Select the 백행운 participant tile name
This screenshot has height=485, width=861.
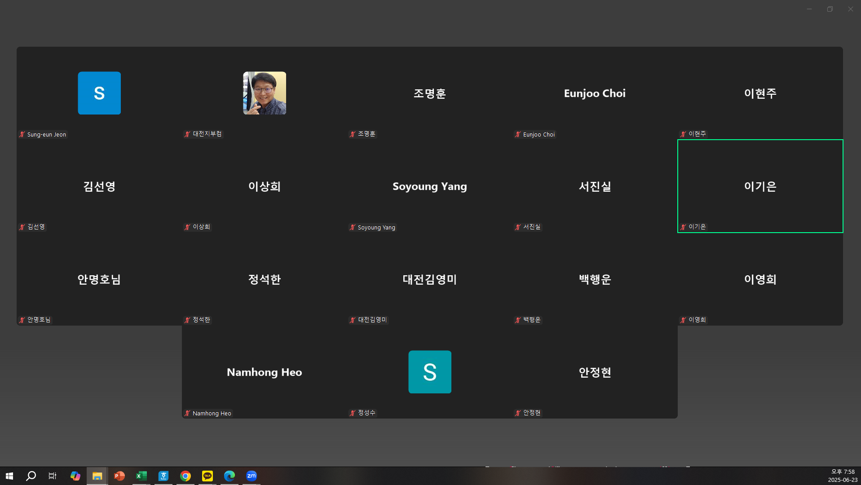click(595, 279)
